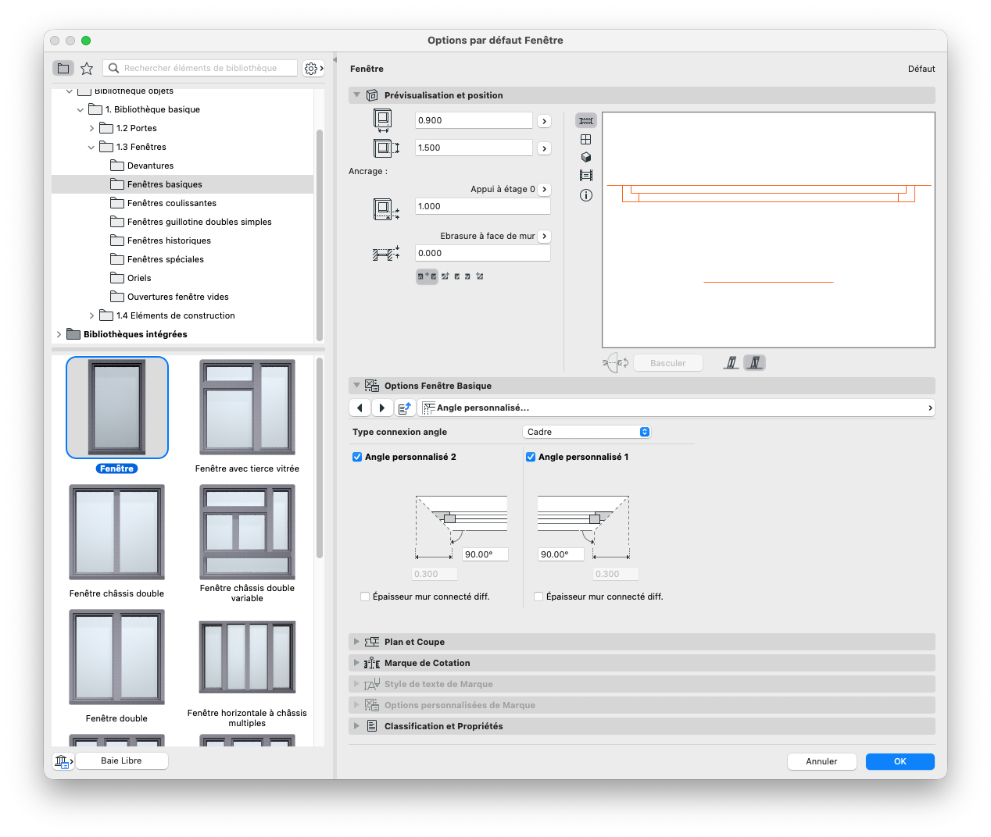Click the Annuler button
The image size is (991, 837).
click(821, 761)
